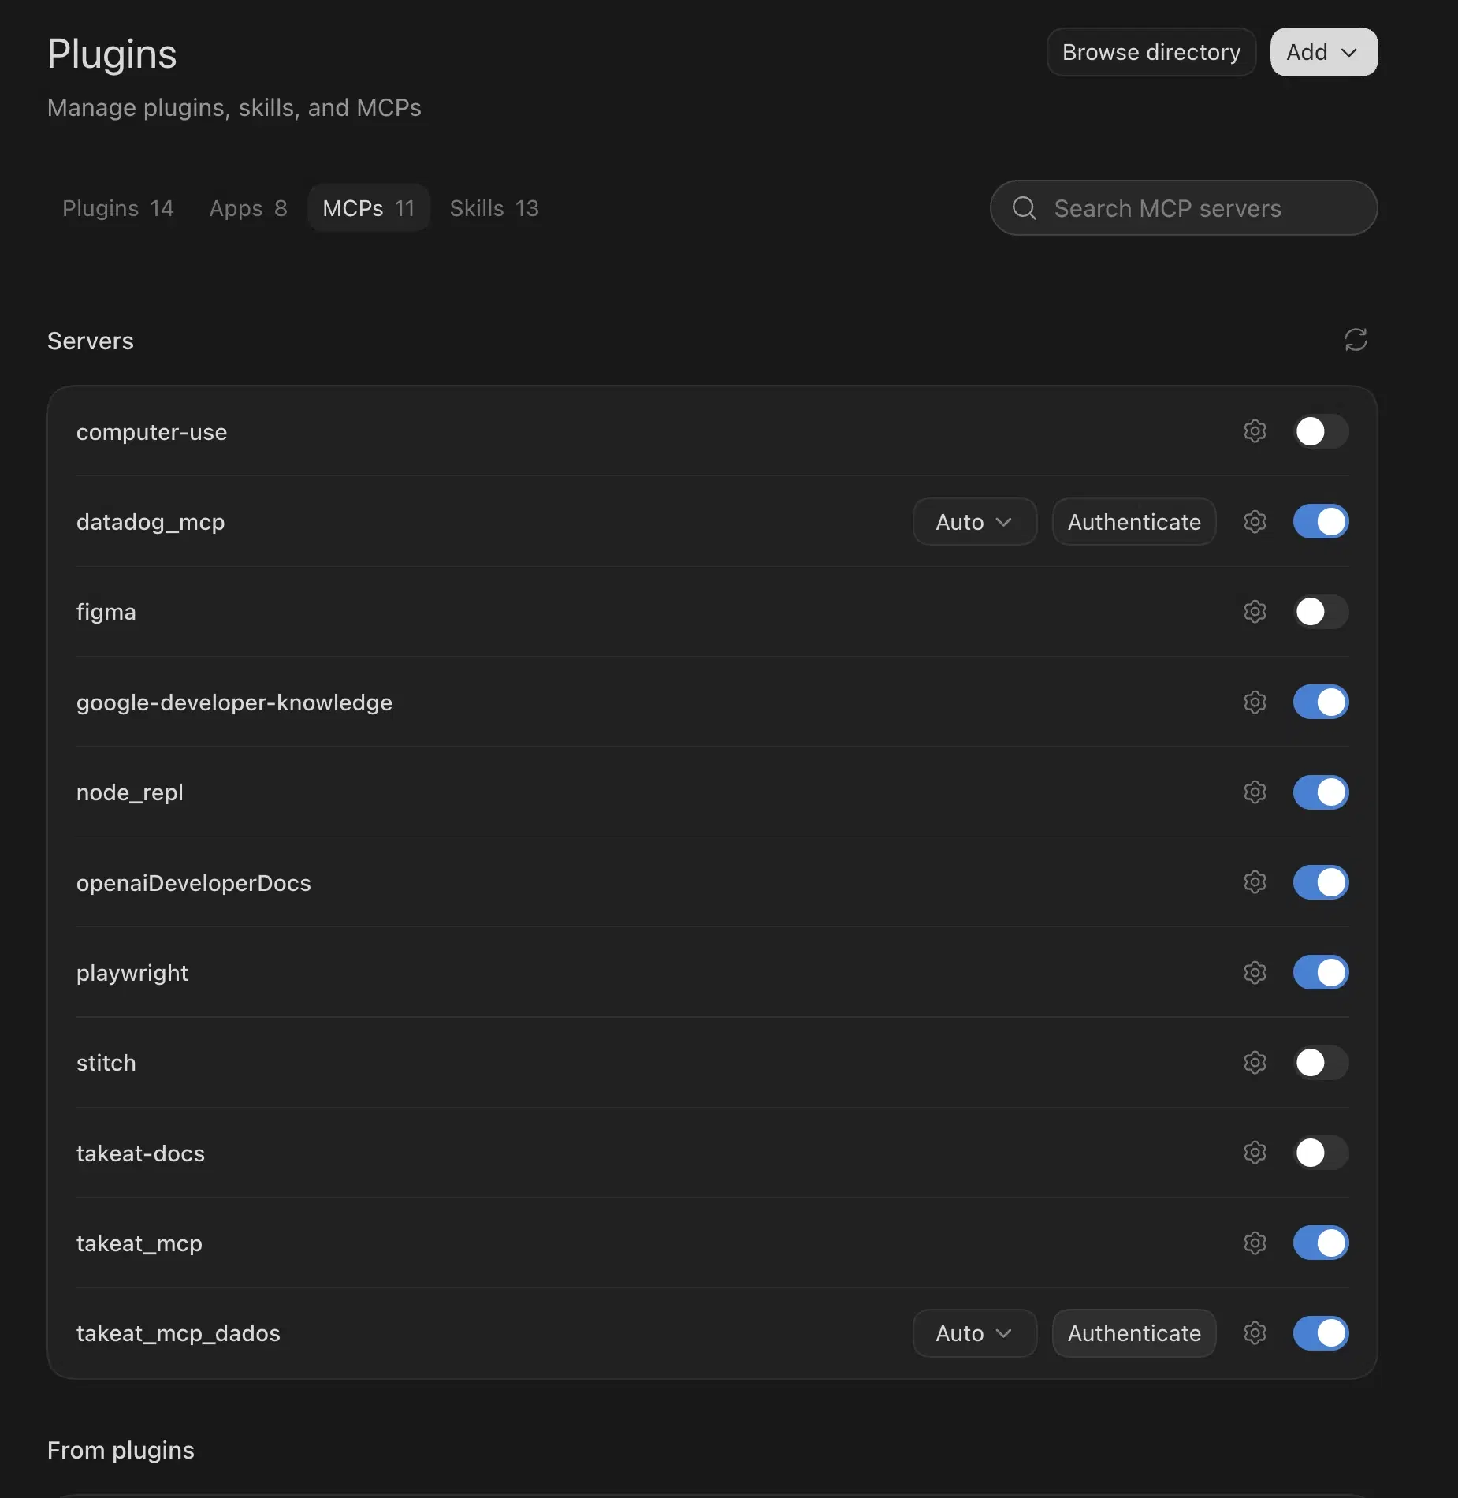1458x1498 pixels.
Task: Select the playwright server name
Action: pos(132,973)
